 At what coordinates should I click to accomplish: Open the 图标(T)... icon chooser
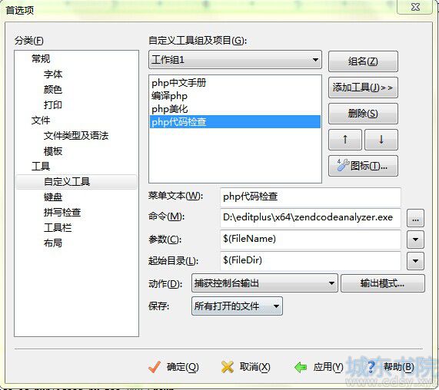363,166
